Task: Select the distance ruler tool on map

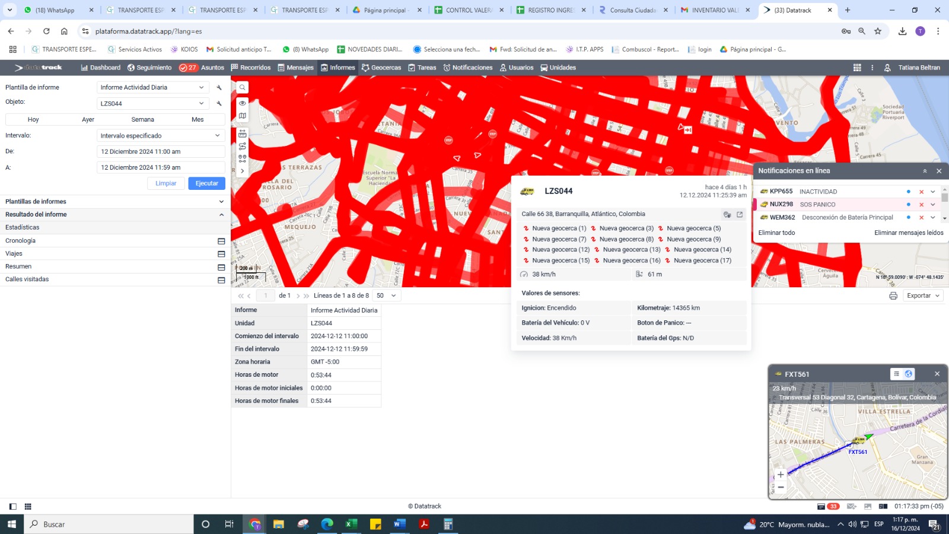Action: click(x=243, y=133)
